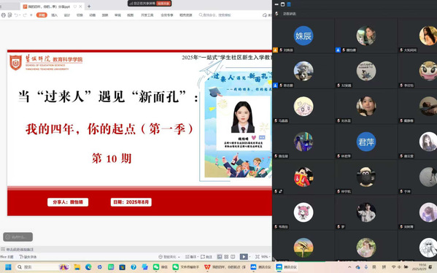Viewport: 437px width, 273px height.
Task: Open new document tab with plus
Action: click(89, 6)
